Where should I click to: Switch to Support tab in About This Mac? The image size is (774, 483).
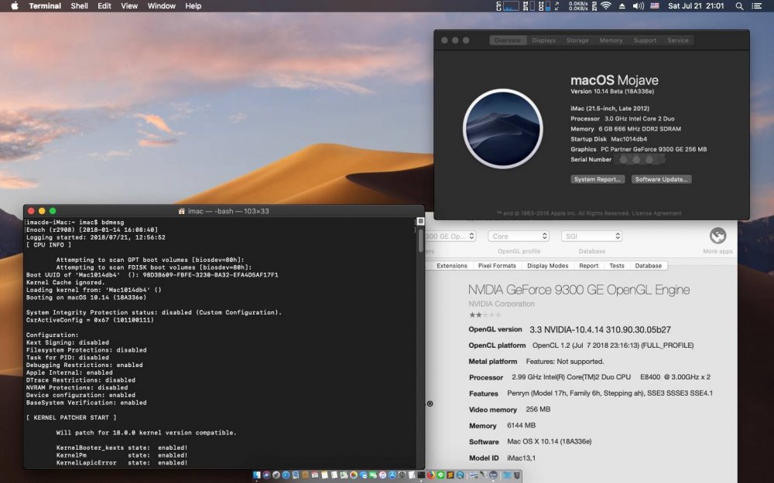click(645, 40)
